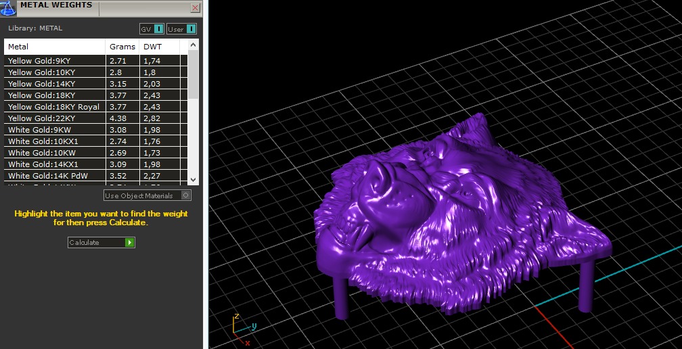Viewport: 682px width, 349px height.
Task: Select the White Gold:9KW row
Action: click(95, 130)
